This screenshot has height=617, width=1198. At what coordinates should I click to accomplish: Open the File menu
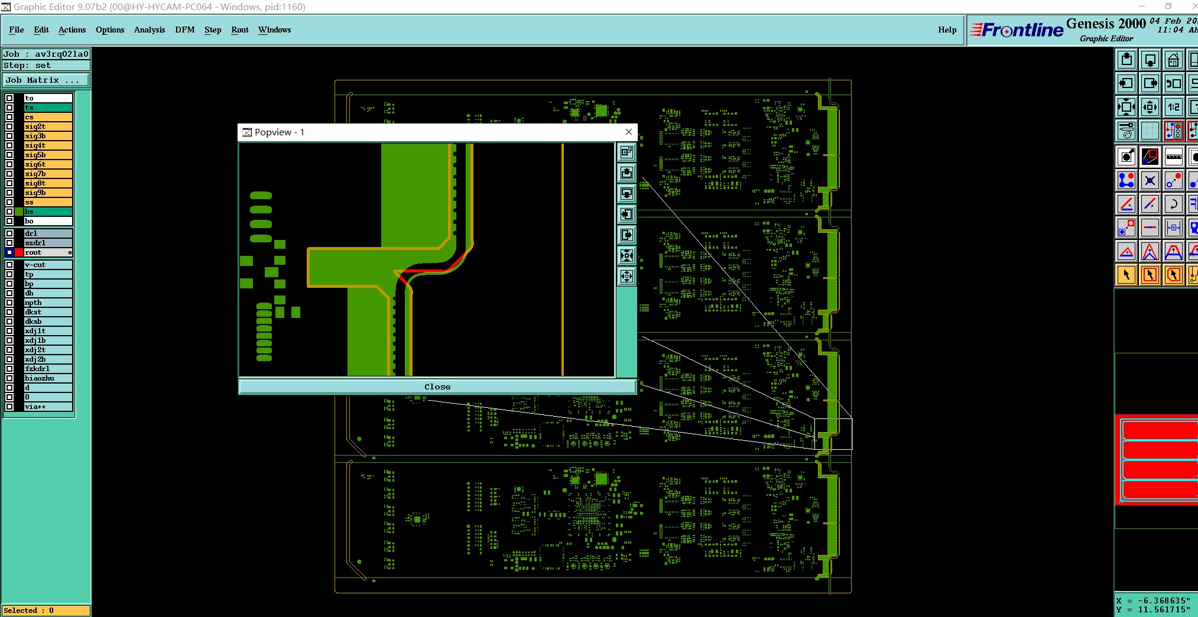pos(17,30)
